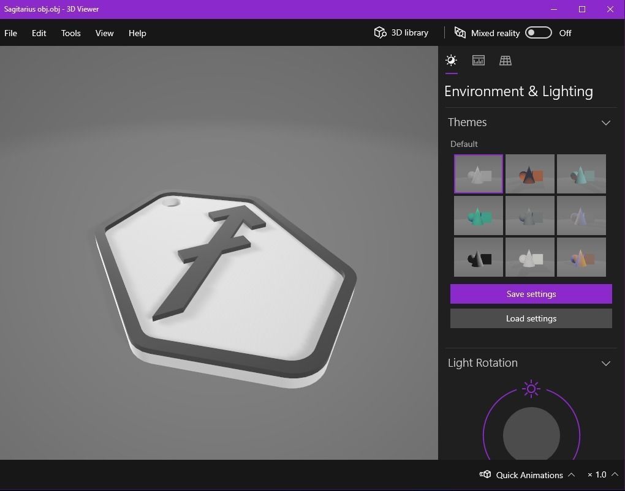Screen dimensions: 625x491
Task: Open the Edit menu
Action: click(39, 33)
